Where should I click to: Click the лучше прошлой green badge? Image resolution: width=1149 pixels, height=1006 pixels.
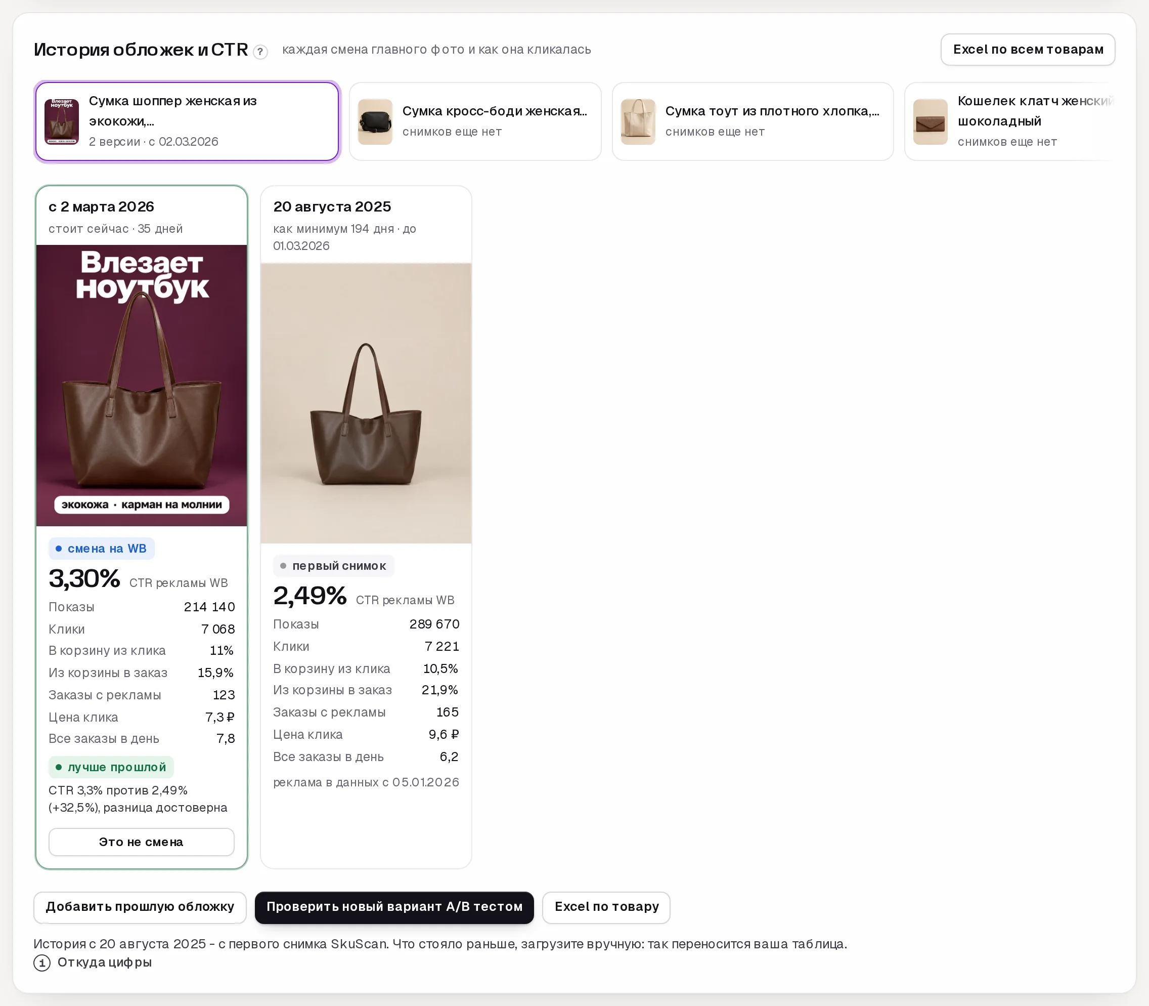click(x=111, y=767)
